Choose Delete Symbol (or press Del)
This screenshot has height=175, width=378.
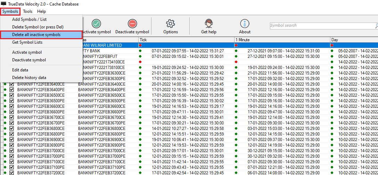(x=38, y=27)
